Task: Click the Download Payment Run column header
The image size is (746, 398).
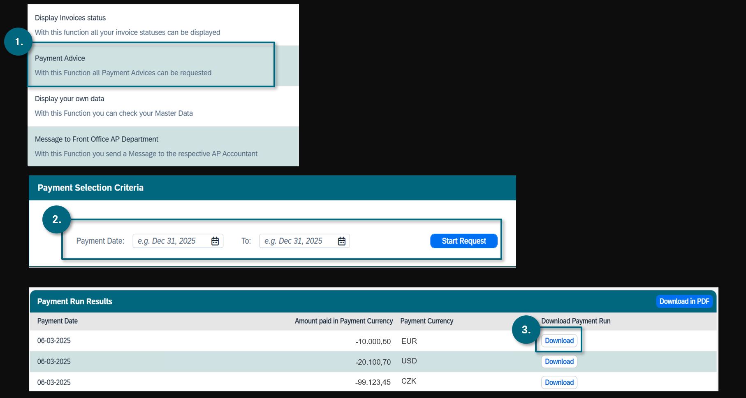Action: coord(575,321)
